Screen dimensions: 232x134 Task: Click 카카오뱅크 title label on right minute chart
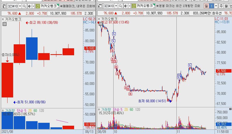tap(109, 19)
